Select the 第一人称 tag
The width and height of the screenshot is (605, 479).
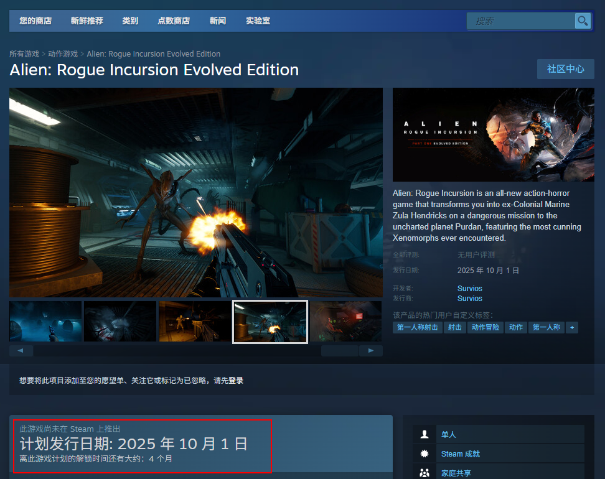point(546,327)
